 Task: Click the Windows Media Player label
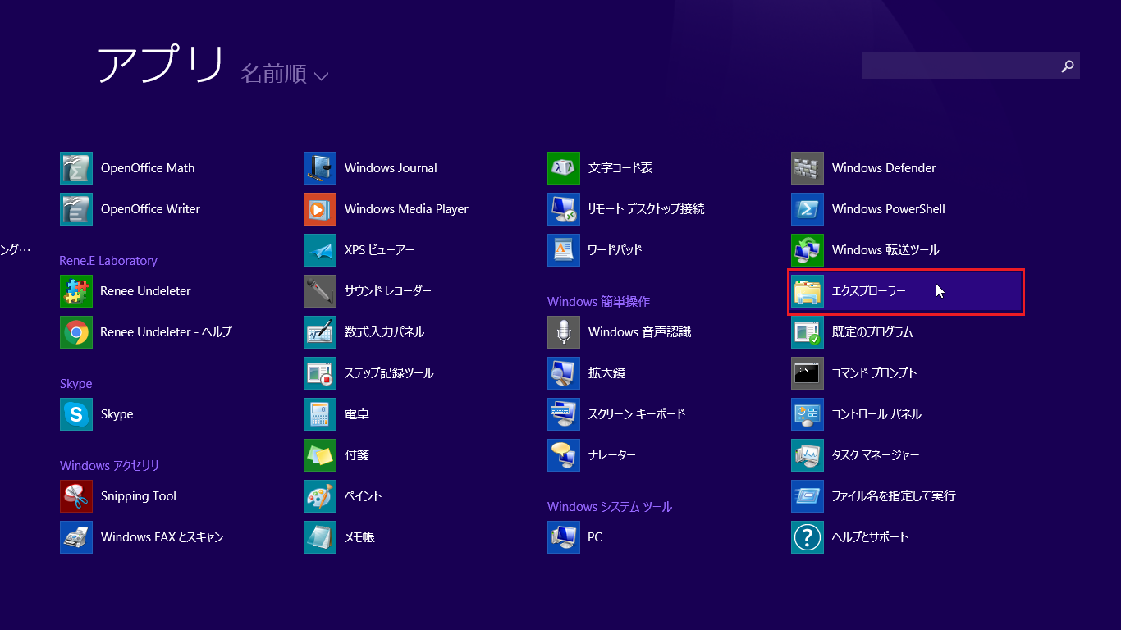(406, 209)
